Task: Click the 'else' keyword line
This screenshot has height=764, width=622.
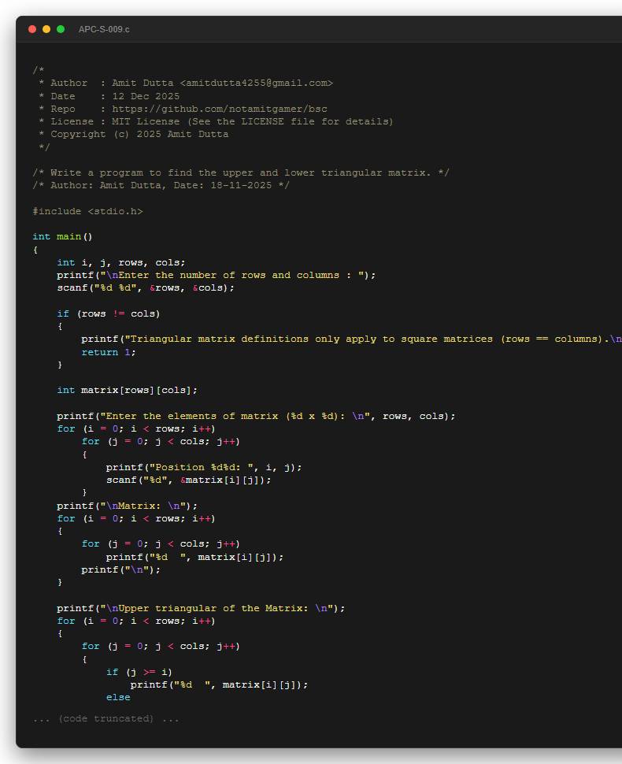Action: click(x=118, y=697)
